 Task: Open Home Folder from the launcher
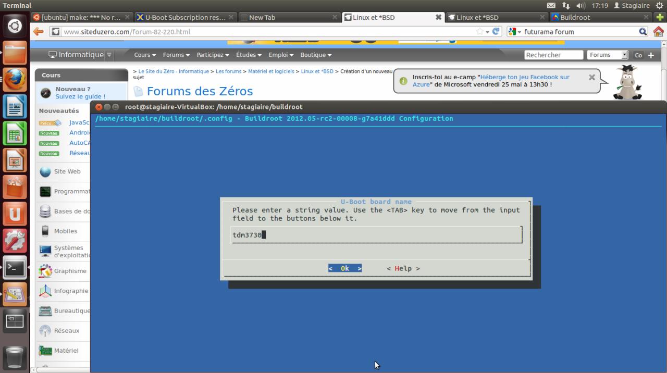point(14,53)
